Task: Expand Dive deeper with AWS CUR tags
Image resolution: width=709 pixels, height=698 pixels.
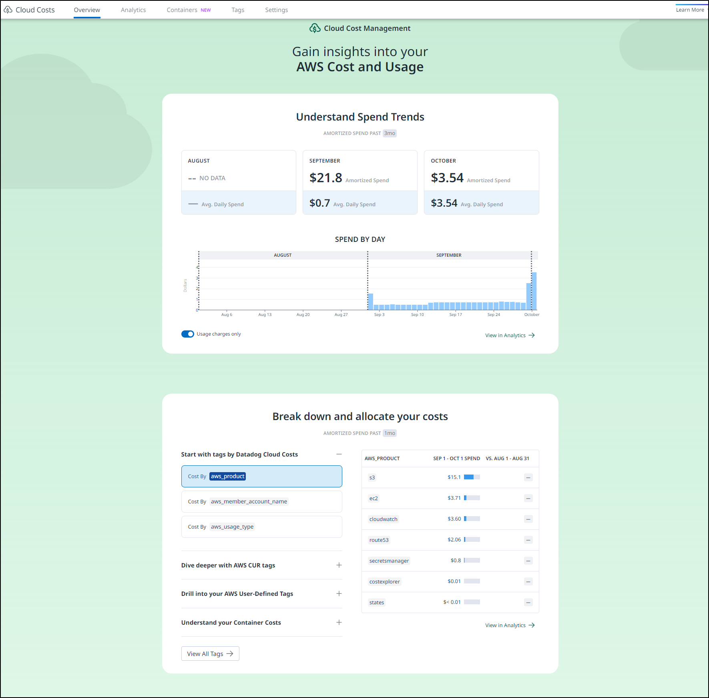Action: 339,565
